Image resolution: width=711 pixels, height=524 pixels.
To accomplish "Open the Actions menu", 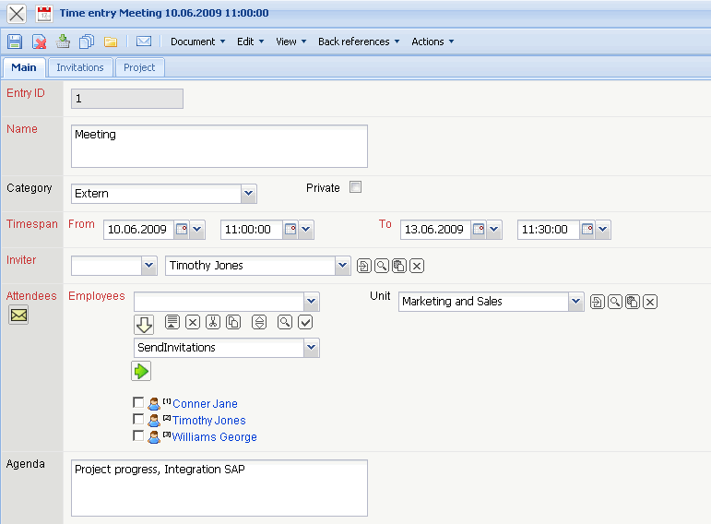I will 433,42.
